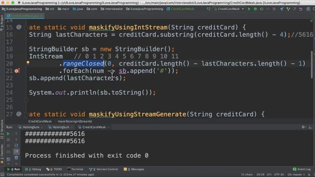Toggle scroll to end in Run panel
The width and height of the screenshot is (315, 177).
pos(16,152)
